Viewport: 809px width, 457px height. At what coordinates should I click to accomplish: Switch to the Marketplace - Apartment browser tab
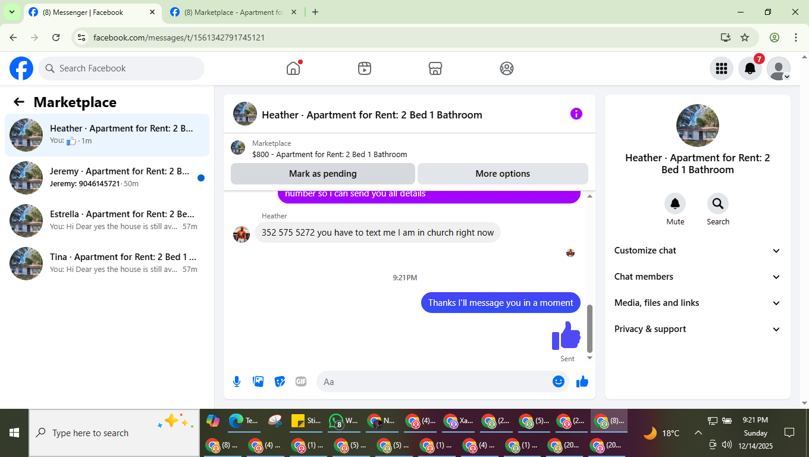(233, 12)
